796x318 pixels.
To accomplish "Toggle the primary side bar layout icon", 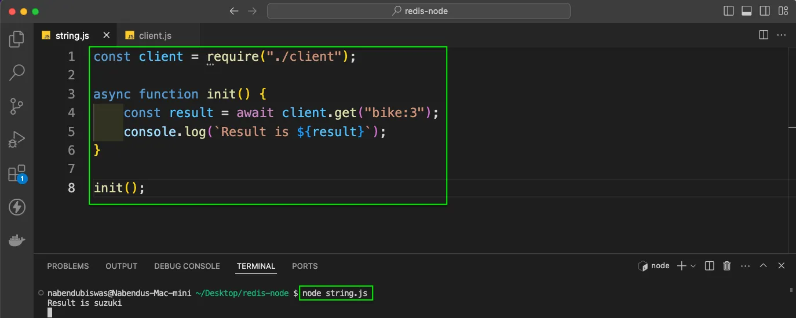I will 729,11.
